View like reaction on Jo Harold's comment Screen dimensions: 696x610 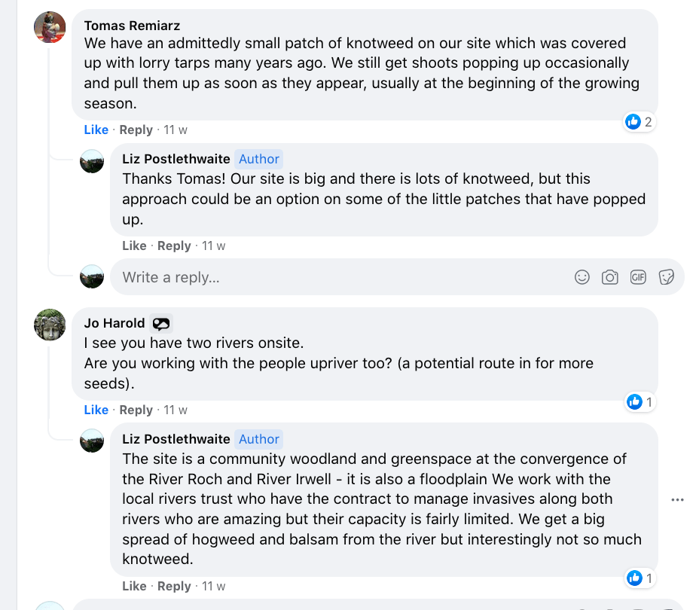(640, 402)
